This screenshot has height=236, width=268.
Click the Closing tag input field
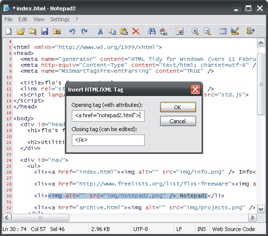click(x=108, y=140)
